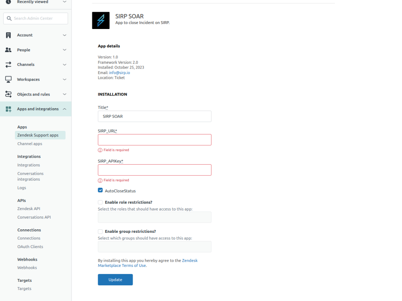The width and height of the screenshot is (402, 301).
Task: Expand the Workspaces section chevron
Action: pos(65,80)
